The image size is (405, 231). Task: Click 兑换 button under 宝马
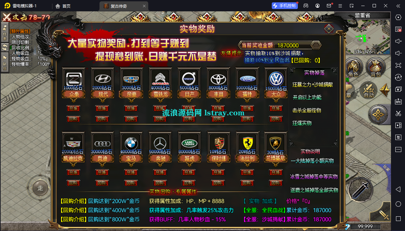131,172
